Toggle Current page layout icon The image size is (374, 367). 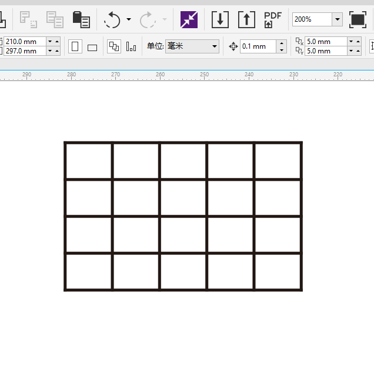[x=131, y=46]
